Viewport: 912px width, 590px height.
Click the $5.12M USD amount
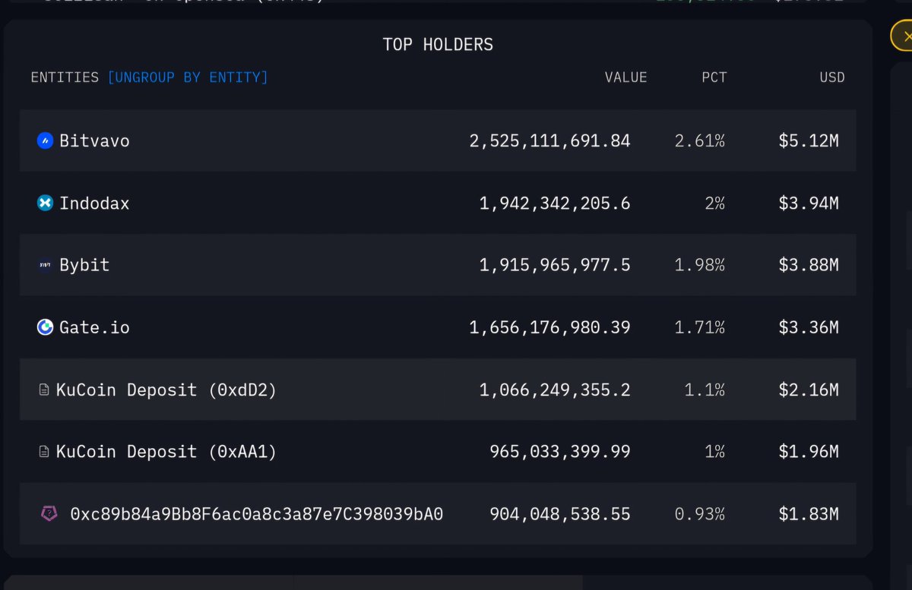coord(809,141)
